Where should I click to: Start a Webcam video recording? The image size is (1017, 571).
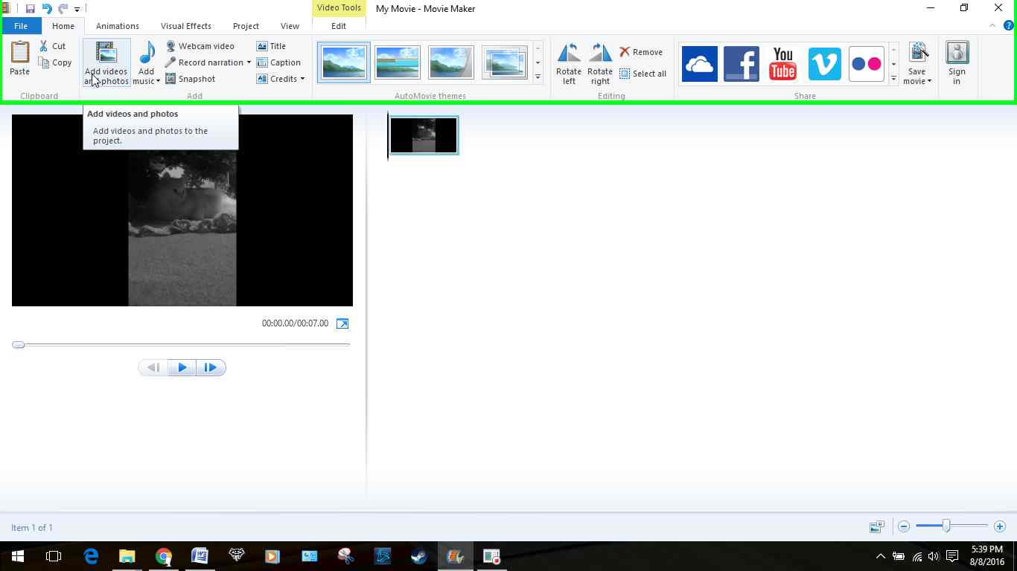pyautogui.click(x=200, y=46)
